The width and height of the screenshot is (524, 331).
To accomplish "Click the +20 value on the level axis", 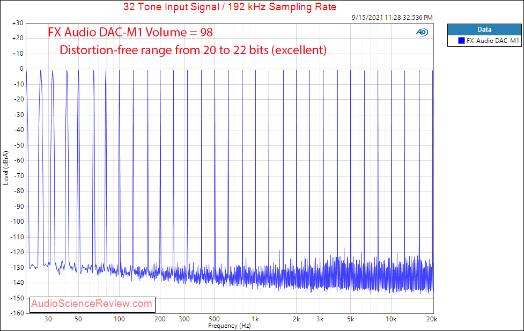I will click(18, 39).
